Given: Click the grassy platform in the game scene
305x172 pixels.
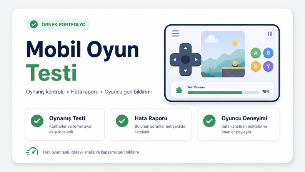Looking at the screenshot, I should pos(233,72).
